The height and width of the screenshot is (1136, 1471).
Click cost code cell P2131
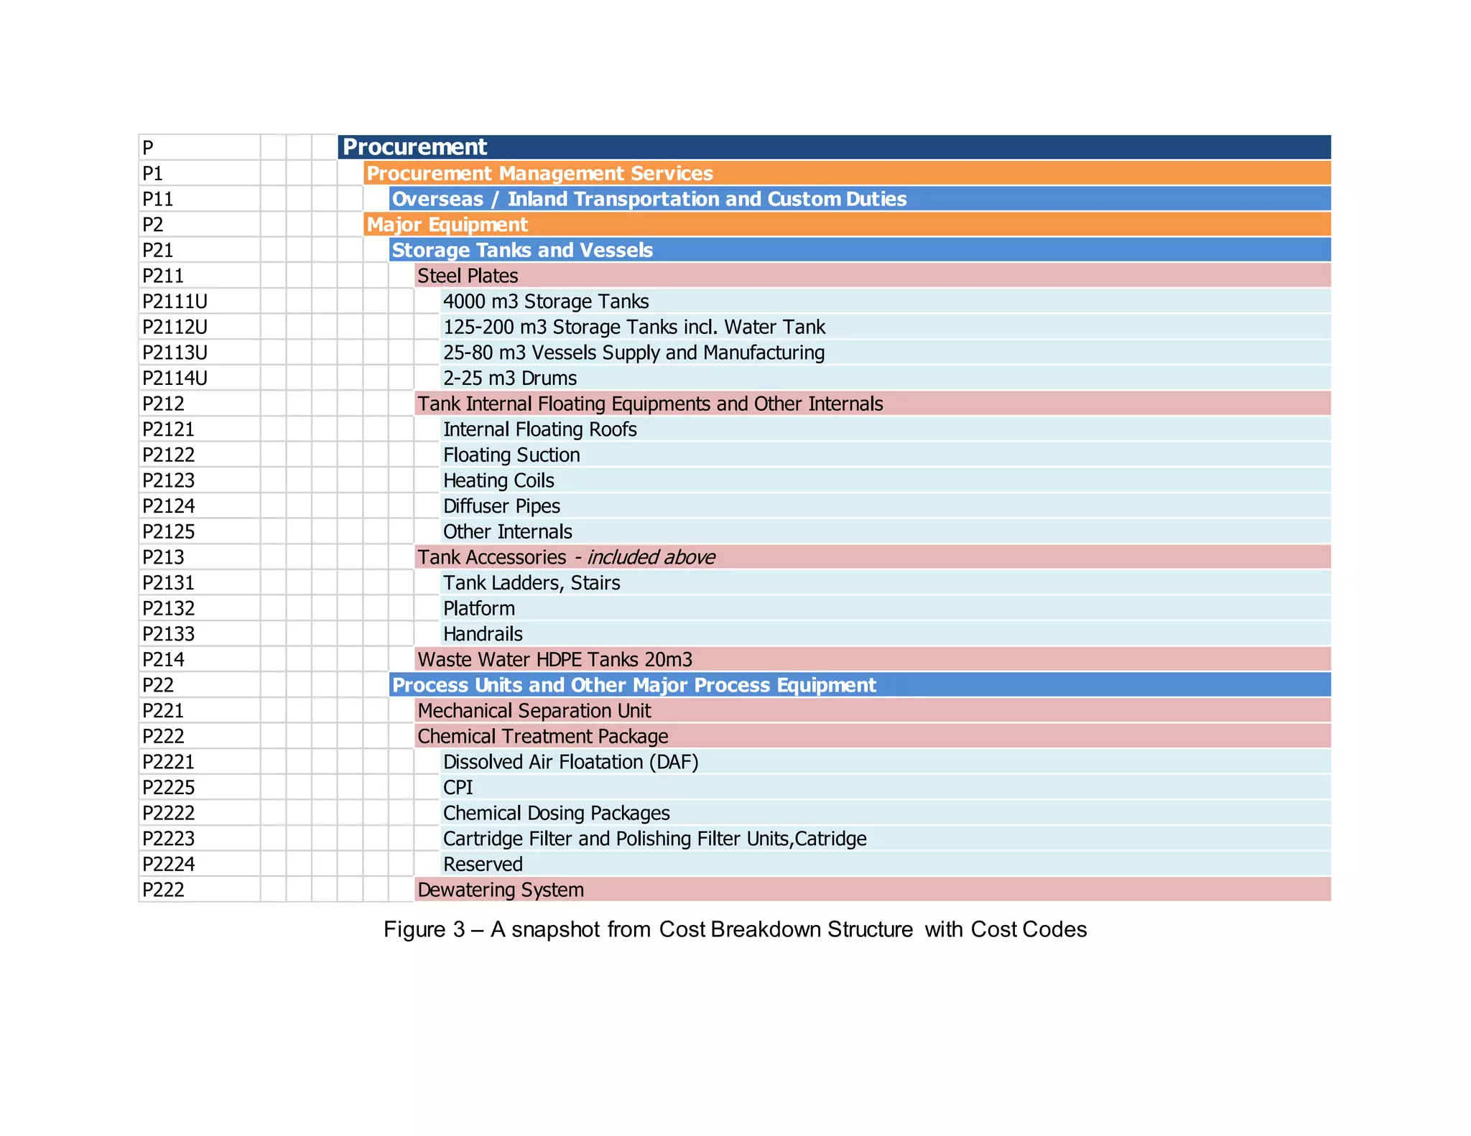tap(200, 582)
